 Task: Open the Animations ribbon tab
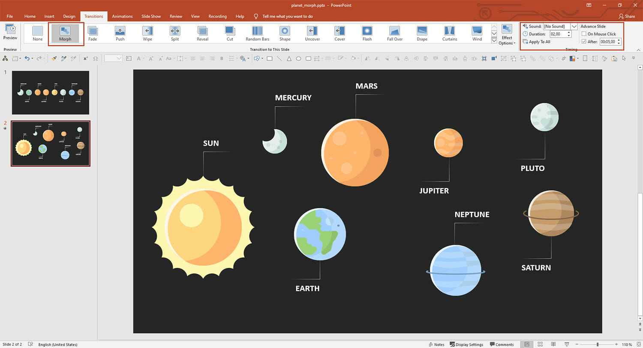click(x=122, y=16)
